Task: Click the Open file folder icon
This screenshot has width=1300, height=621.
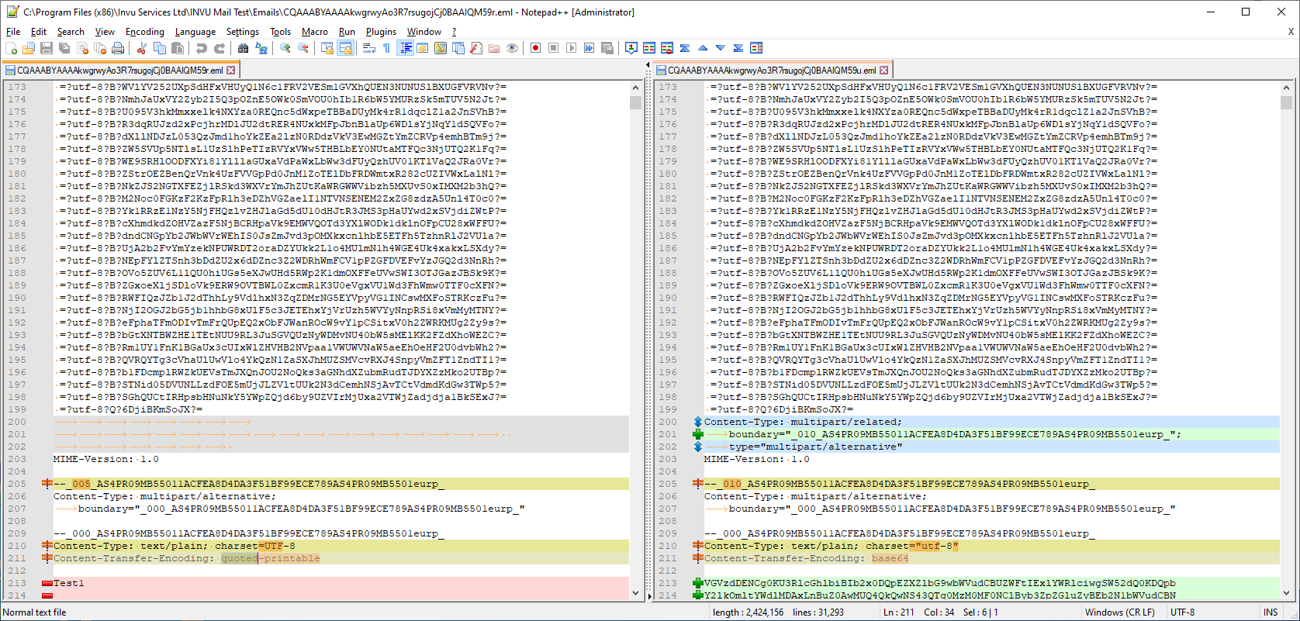Action: (29, 48)
